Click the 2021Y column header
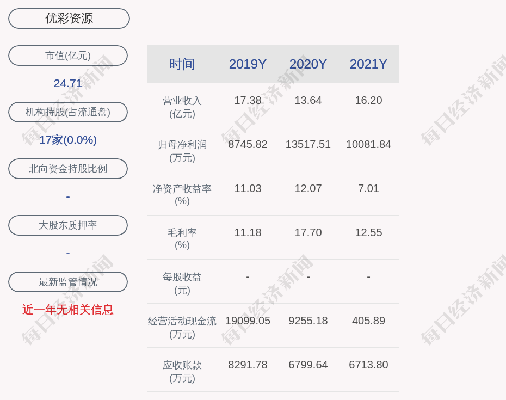Image resolution: width=506 pixels, height=400 pixels. click(x=368, y=64)
